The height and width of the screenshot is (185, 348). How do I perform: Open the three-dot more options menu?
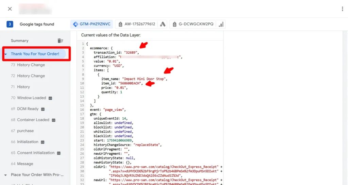[343, 9]
